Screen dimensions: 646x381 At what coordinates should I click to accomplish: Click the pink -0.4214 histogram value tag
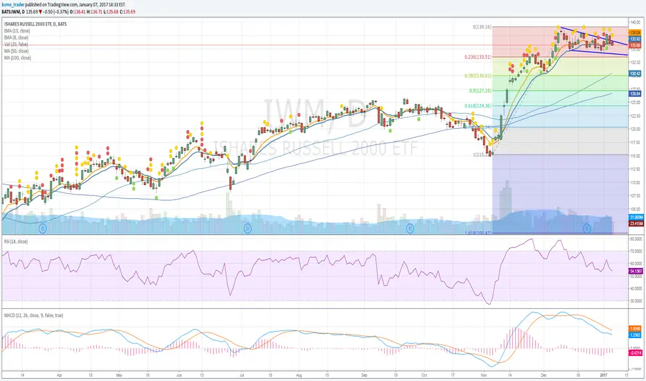coord(636,353)
